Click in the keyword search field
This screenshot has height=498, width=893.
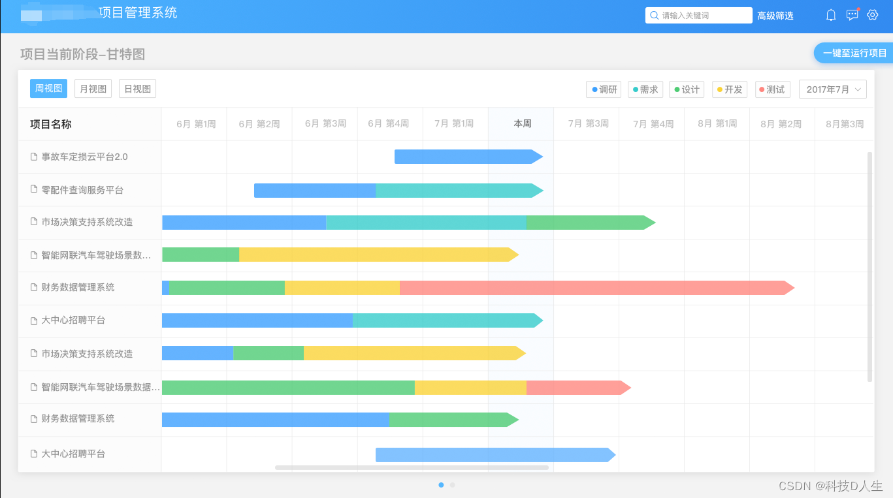click(699, 15)
